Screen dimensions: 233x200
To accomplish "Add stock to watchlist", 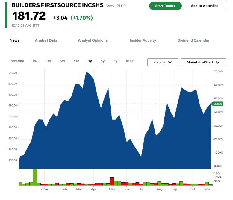I will [x=204, y=6].
